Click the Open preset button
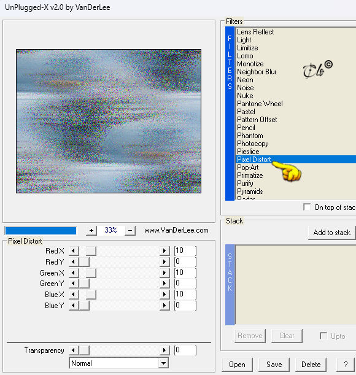356x375 pixels. point(237,365)
